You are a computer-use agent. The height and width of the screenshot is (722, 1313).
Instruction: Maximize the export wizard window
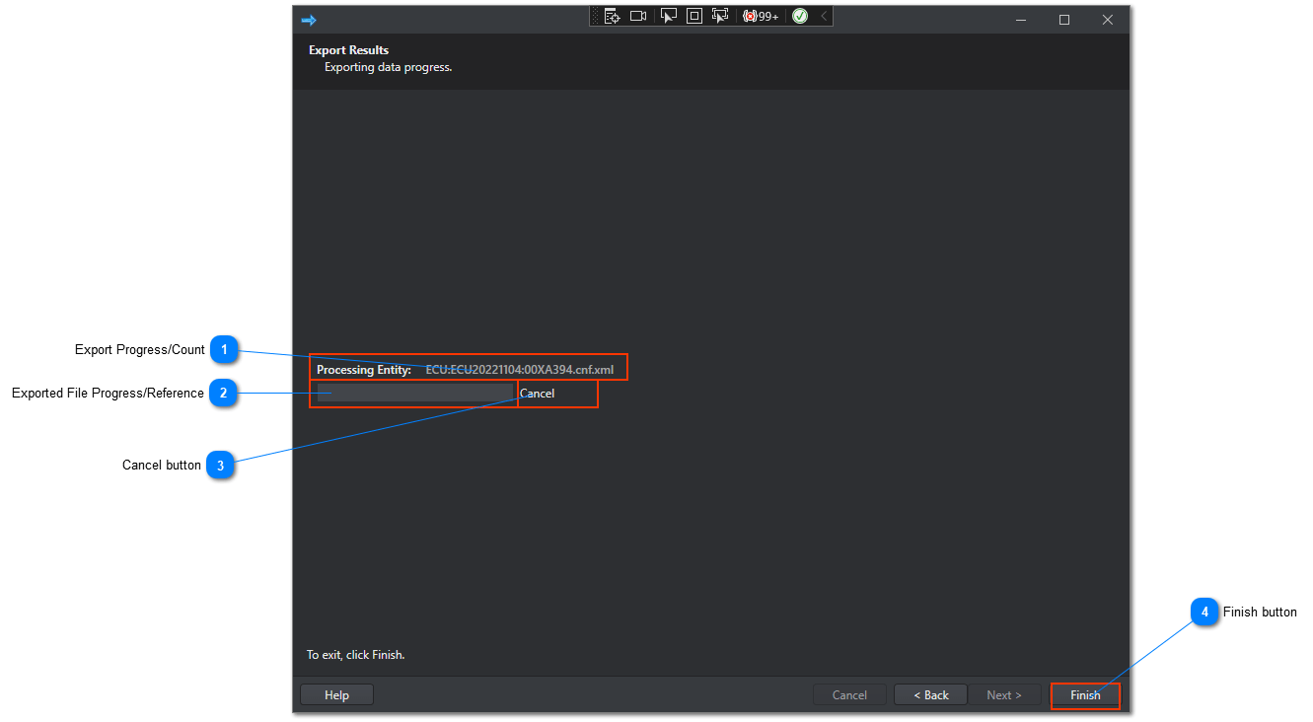[x=1064, y=20]
